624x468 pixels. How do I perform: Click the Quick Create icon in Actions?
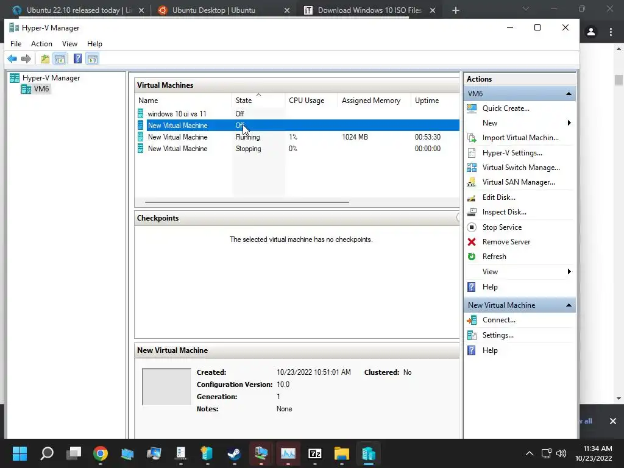472,108
